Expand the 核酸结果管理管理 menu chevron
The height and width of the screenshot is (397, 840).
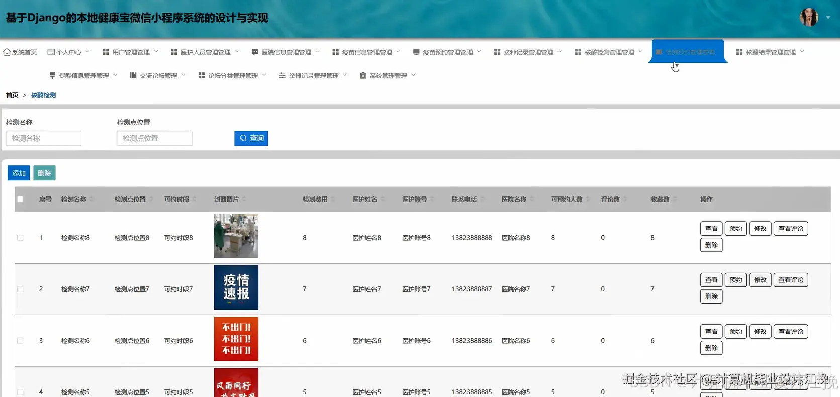pyautogui.click(x=802, y=52)
